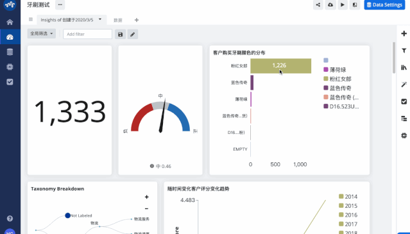Screen dimensions: 410x234
Task: Open the checkmark tasks icon in left sidebar
Action: tap(10, 82)
